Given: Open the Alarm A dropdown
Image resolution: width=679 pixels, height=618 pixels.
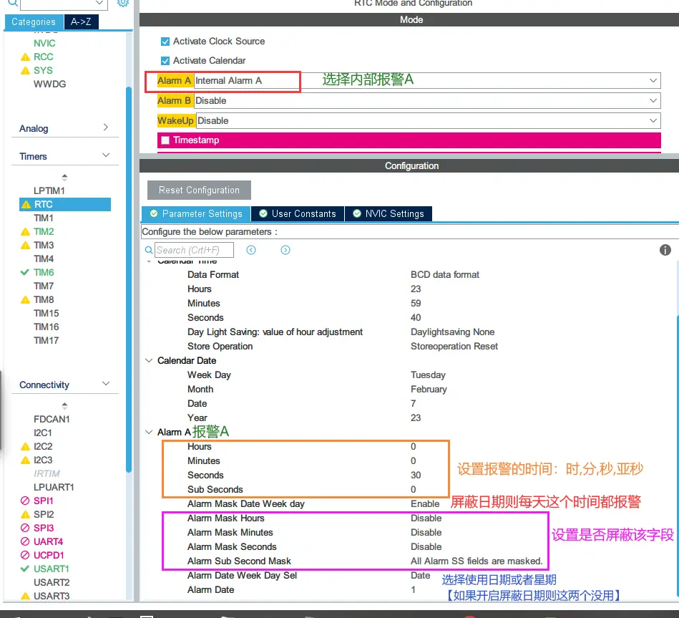Looking at the screenshot, I should point(653,81).
